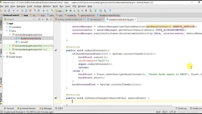
Task: Expand the Gradle Scripts node
Action: [4, 57]
